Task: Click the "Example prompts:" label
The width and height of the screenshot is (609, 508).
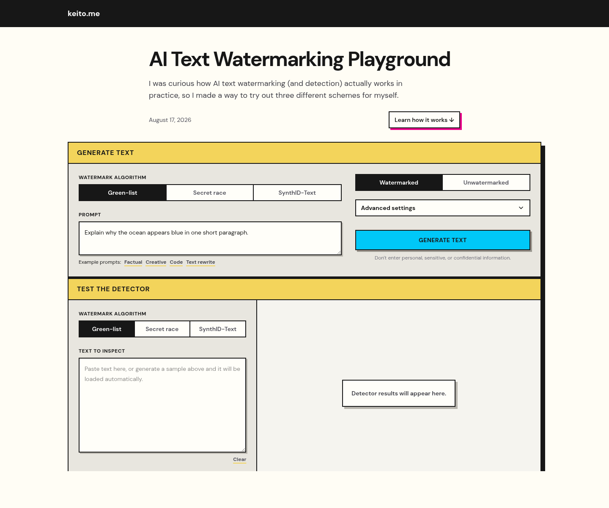Action: pyautogui.click(x=100, y=262)
